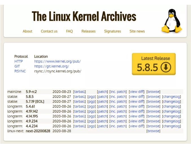191x144 pixels.
Task: Click the Location column header
Action: 41,57
